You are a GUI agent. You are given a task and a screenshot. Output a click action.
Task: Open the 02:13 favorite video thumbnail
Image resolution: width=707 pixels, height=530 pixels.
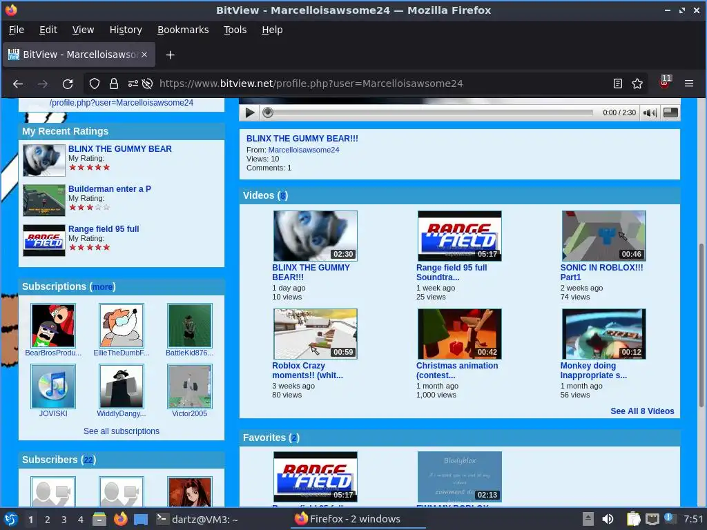[459, 477]
